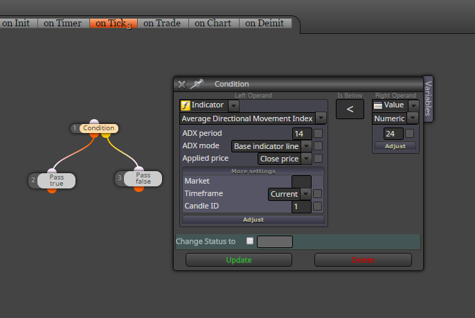
Task: Enable the Change Status to checkbox
Action: [x=250, y=241]
